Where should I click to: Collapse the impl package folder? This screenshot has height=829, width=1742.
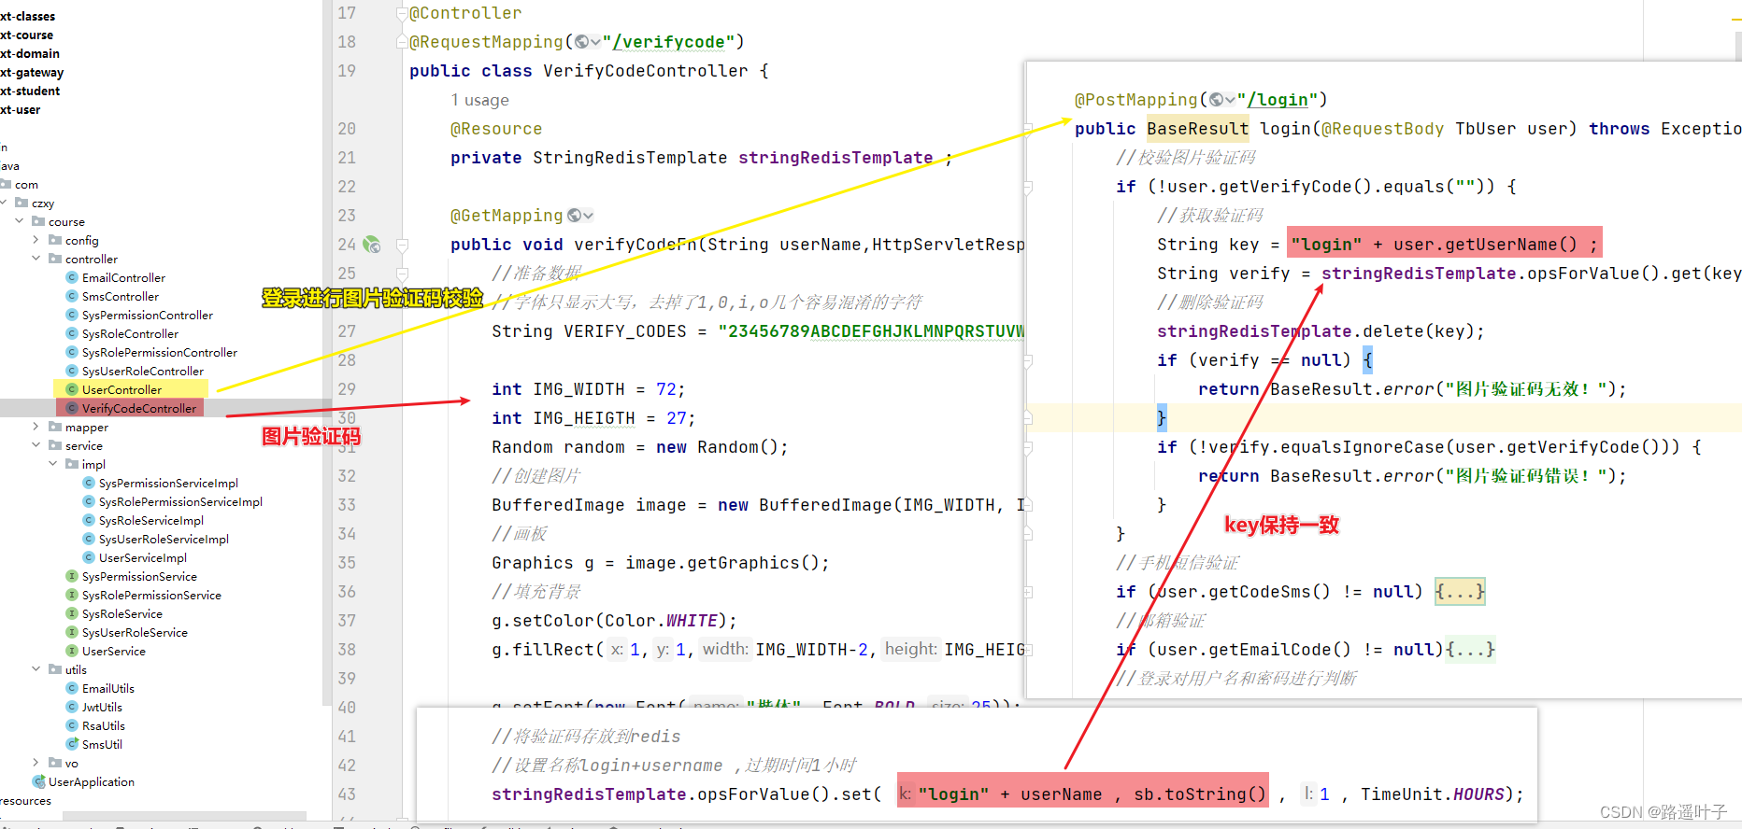tap(53, 464)
